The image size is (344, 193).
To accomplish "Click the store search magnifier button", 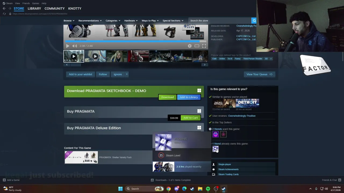I will pyautogui.click(x=254, y=21).
